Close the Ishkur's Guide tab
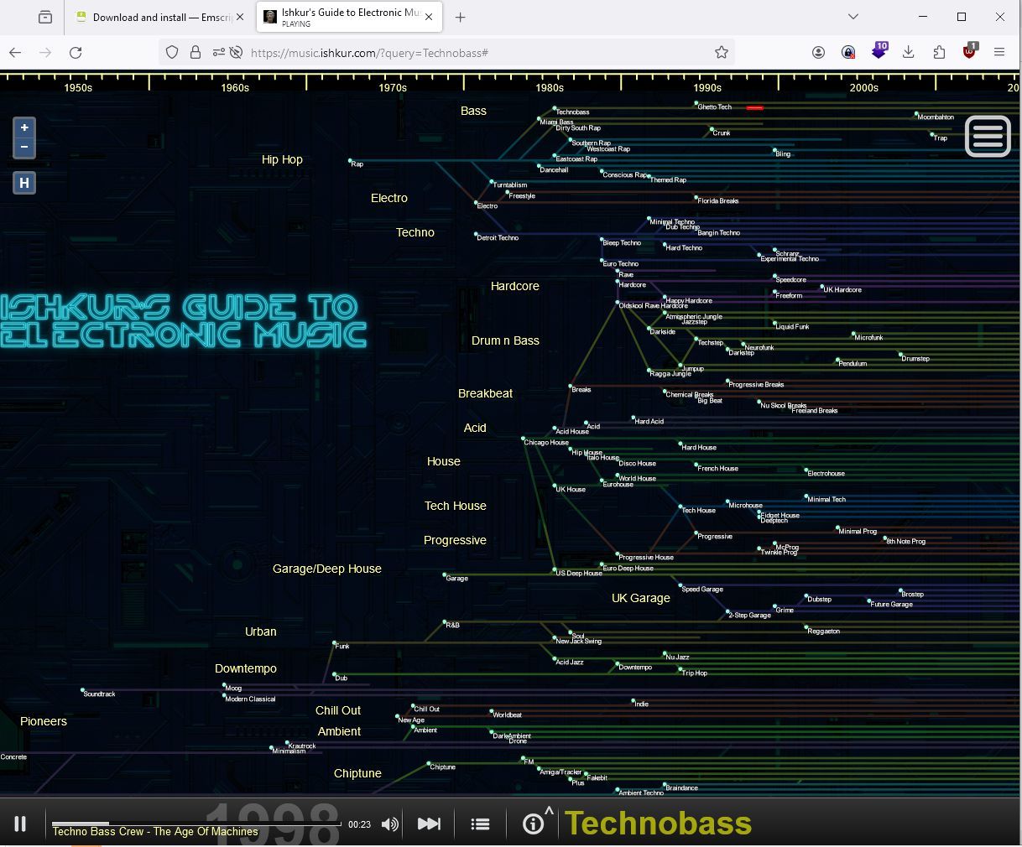The height and width of the screenshot is (847, 1022). pyautogui.click(x=430, y=17)
